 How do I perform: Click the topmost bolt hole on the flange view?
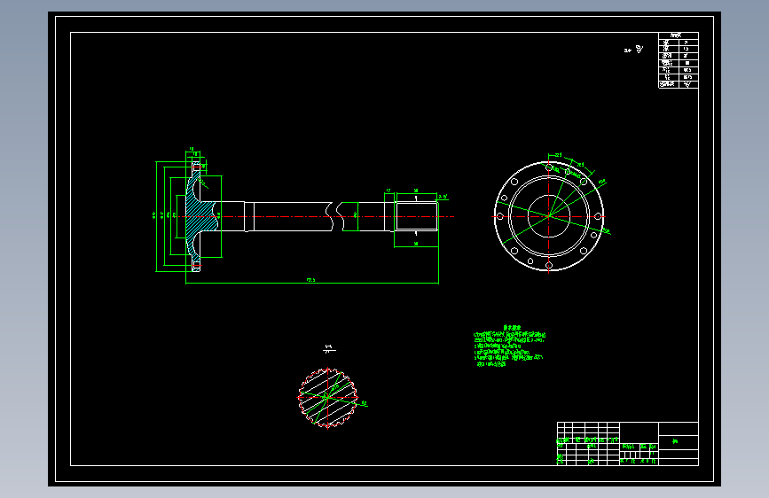coord(549,167)
